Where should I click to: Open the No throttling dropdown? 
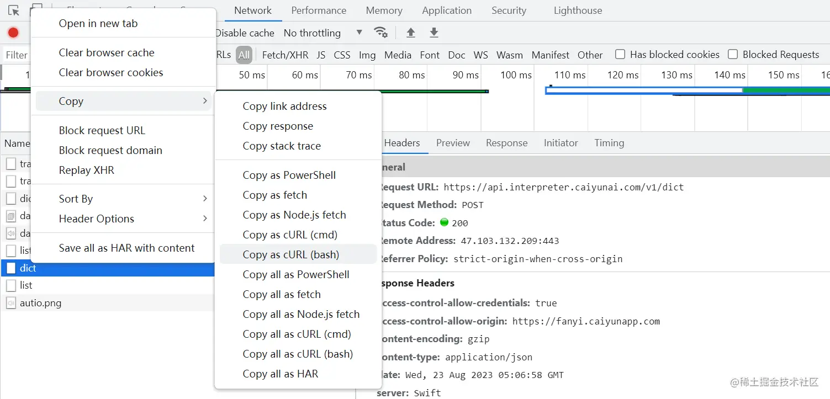tap(323, 33)
